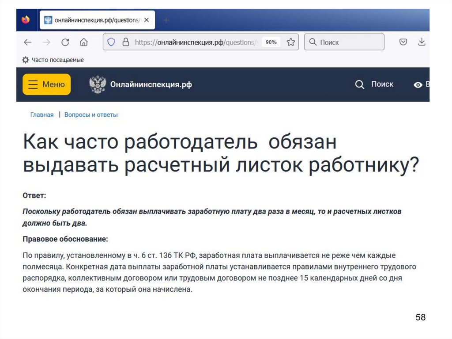The height and width of the screenshot is (339, 452).
Task: Show site security padlock info
Action: coord(126,42)
